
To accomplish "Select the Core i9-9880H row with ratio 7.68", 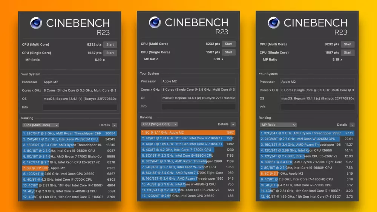I will tap(307, 168).
